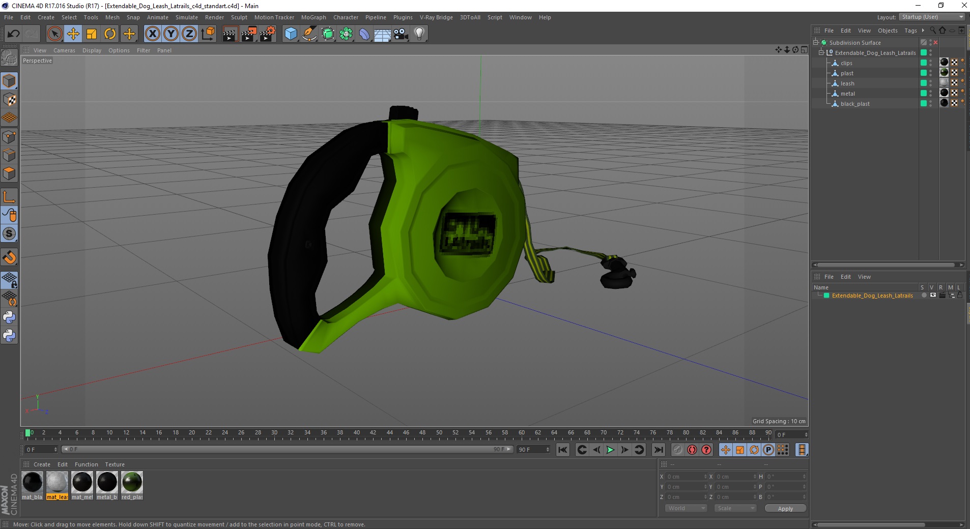Switch to Polygons mode
The height and width of the screenshot is (529, 970).
[9, 173]
